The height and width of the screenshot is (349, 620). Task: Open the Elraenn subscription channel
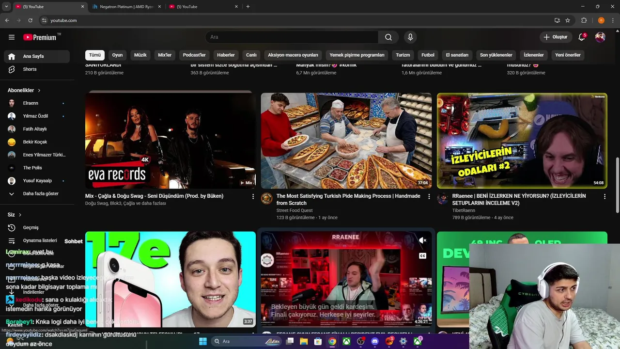pyautogui.click(x=37, y=103)
